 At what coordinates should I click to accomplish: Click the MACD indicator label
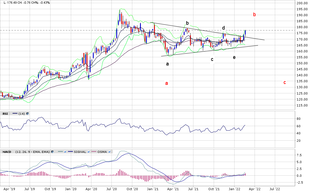click(7, 152)
